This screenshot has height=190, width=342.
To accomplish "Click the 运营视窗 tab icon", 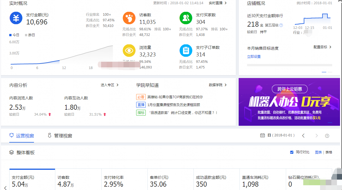I will click(12, 135).
